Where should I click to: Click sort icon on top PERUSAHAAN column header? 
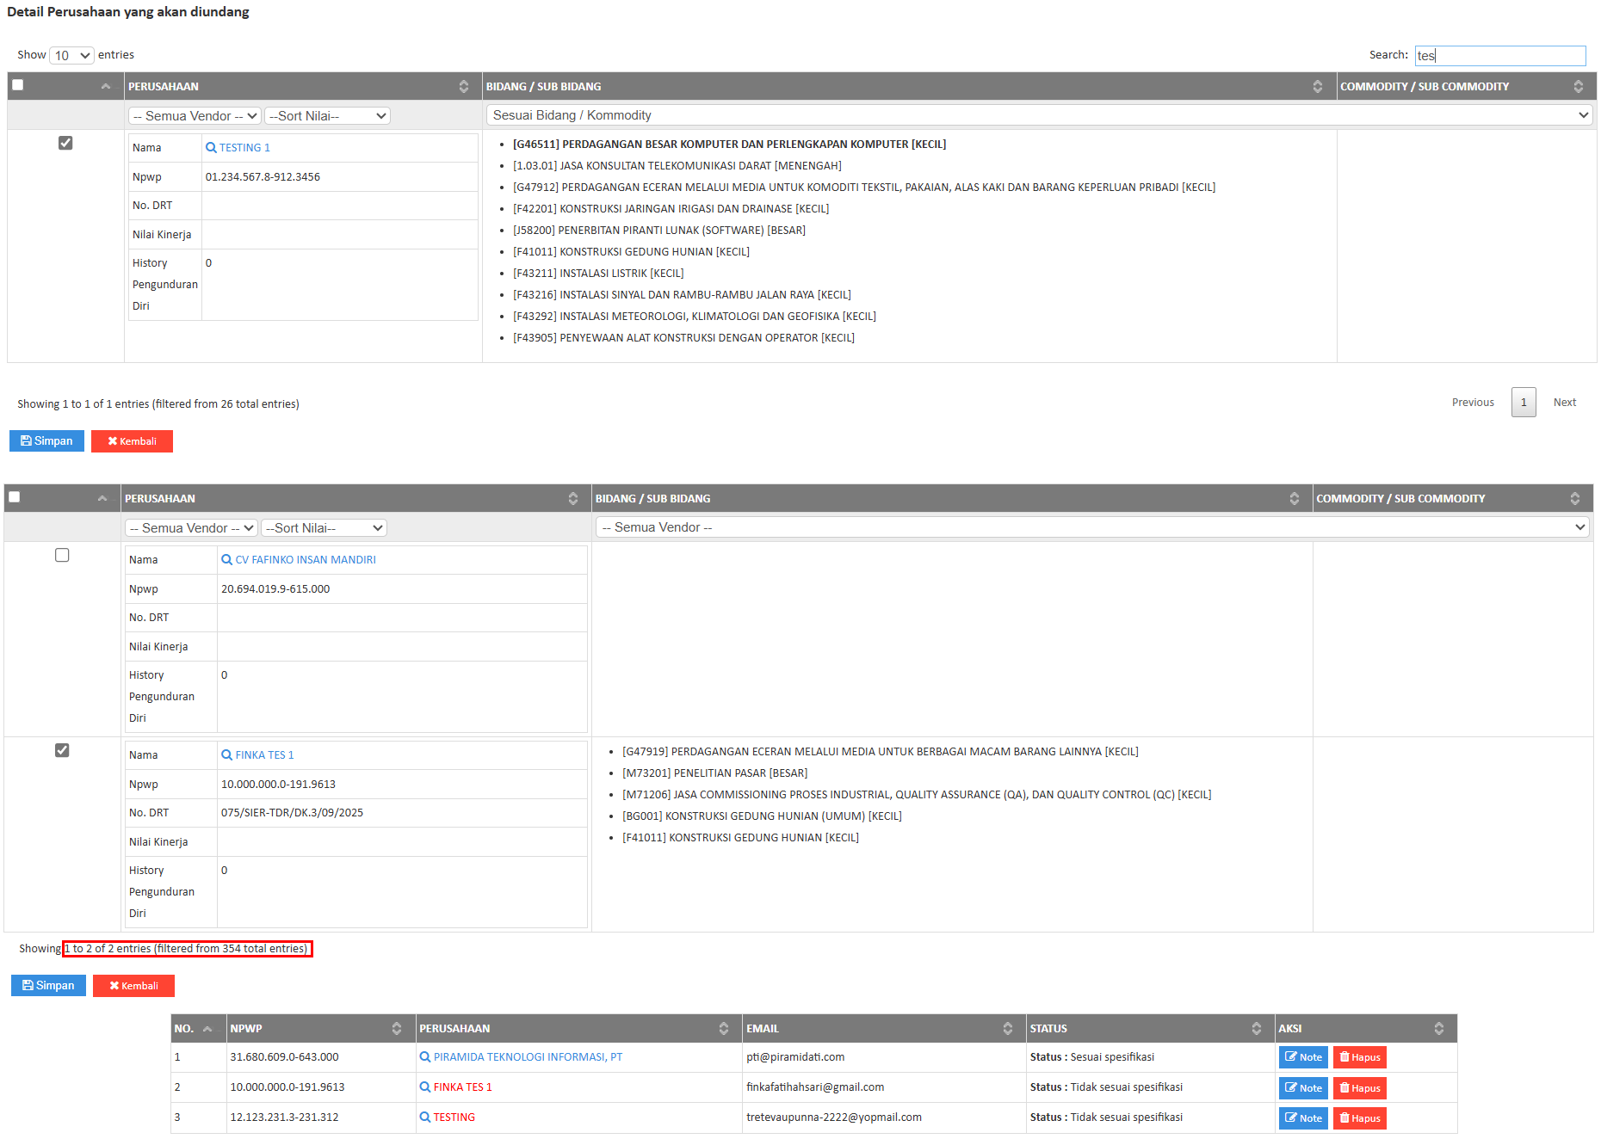click(464, 87)
